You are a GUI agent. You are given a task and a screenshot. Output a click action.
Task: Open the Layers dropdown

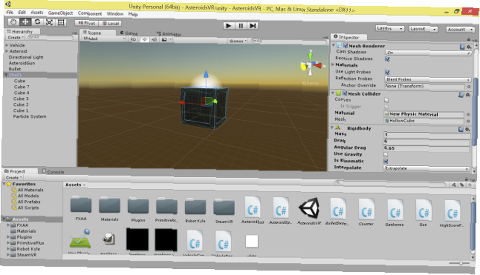pos(390,28)
